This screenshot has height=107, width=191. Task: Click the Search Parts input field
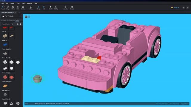coord(7,24)
